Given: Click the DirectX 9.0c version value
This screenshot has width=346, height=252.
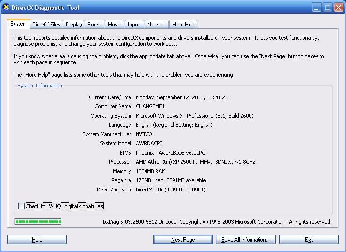Looking at the screenshot, I should click(x=171, y=190).
